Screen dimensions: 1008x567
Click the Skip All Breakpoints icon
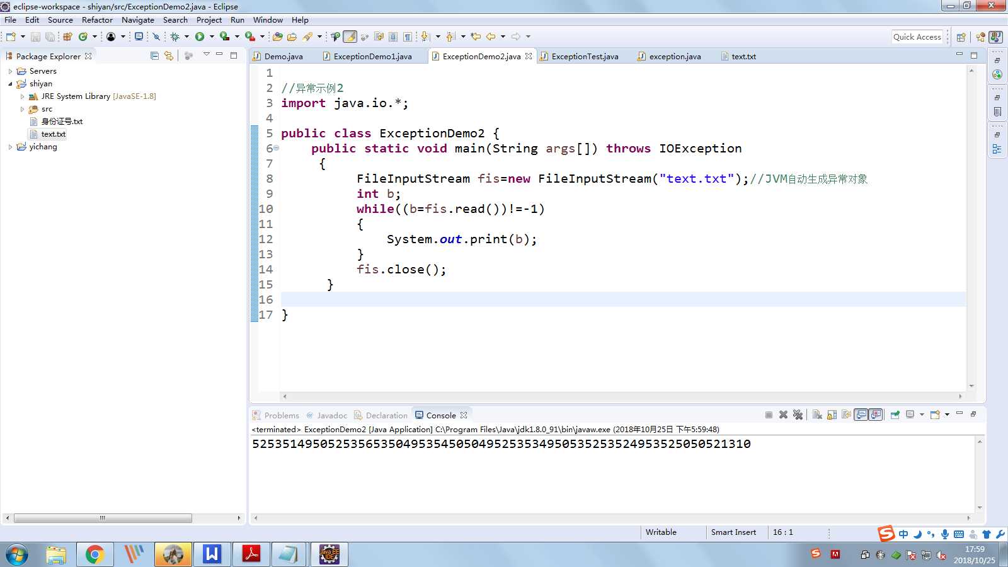click(x=156, y=37)
